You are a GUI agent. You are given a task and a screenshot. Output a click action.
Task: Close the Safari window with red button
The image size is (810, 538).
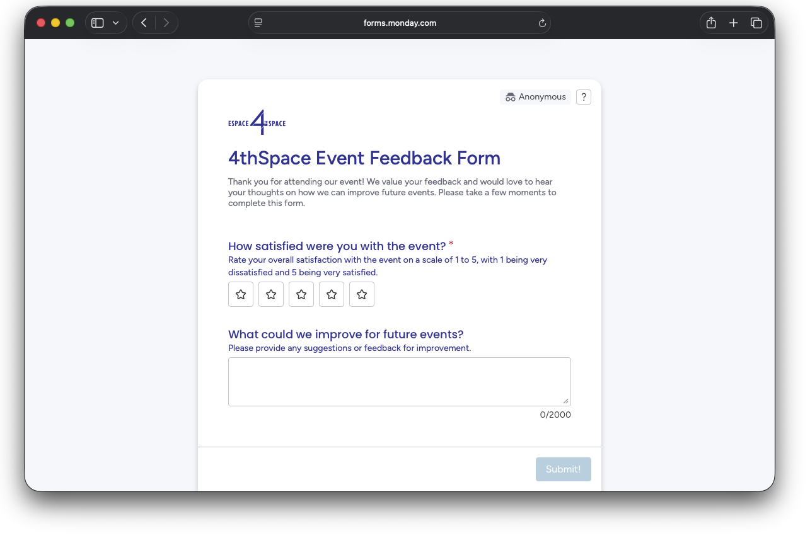click(x=41, y=23)
